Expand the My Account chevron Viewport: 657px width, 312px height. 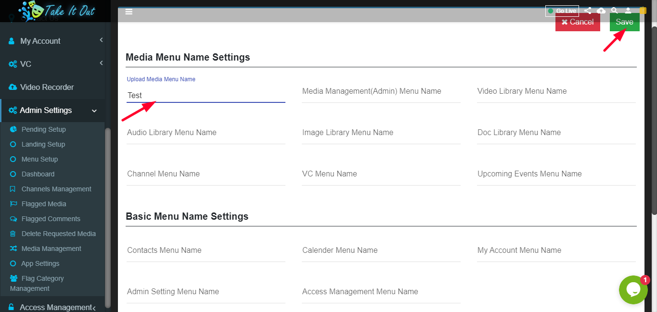point(101,40)
